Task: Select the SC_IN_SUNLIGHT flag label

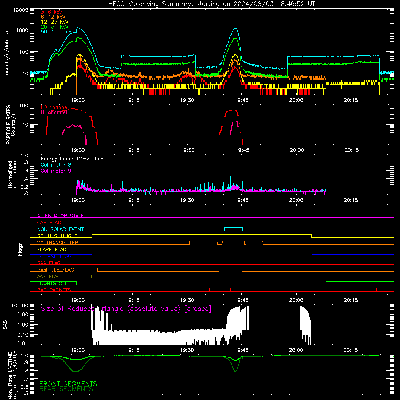Action: click(x=57, y=236)
